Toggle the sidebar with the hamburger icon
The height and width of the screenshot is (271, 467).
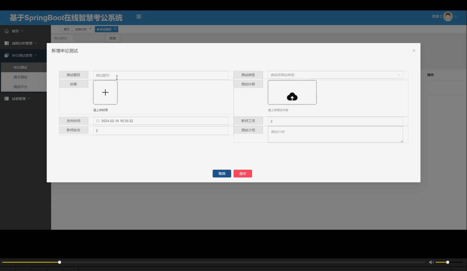(x=138, y=17)
